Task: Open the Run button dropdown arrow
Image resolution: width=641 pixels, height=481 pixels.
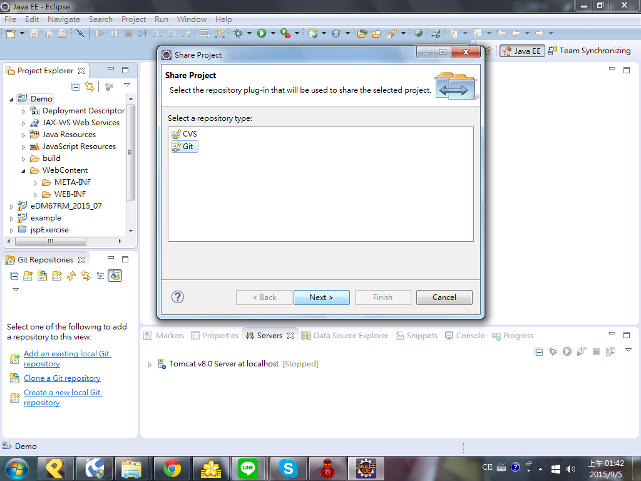Action: point(273,33)
